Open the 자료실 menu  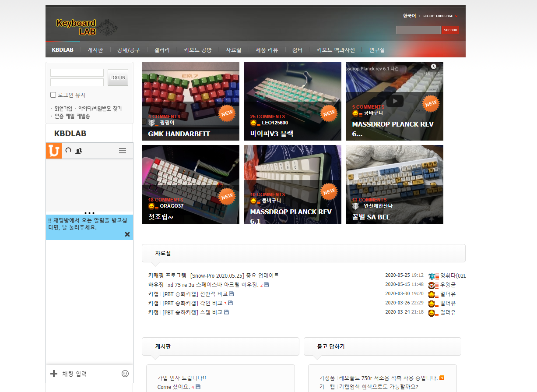[234, 50]
